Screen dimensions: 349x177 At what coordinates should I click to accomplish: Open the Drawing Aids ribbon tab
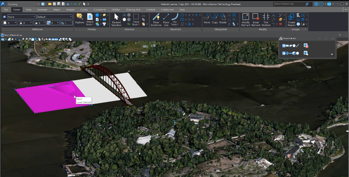(134, 10)
